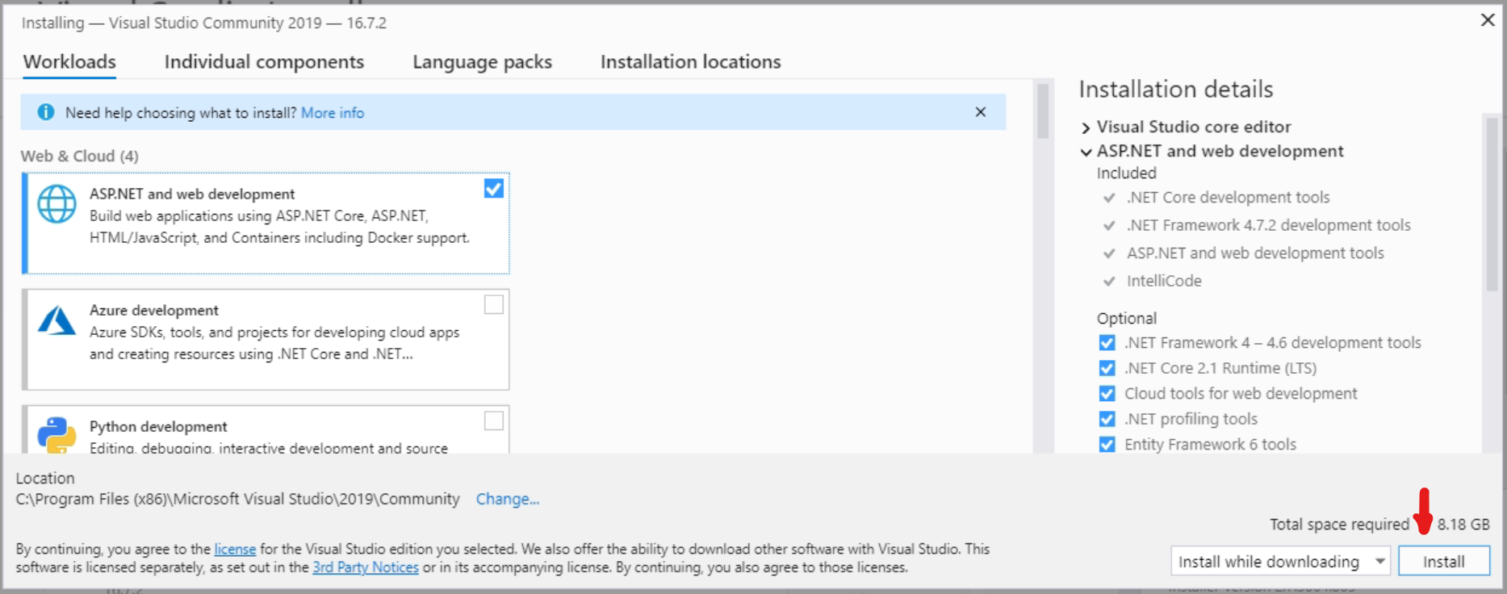Open the Install while downloading dropdown

coord(1280,561)
